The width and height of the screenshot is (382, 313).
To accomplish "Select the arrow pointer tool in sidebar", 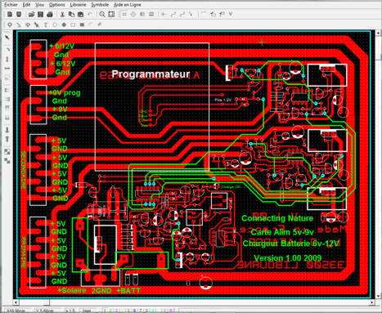I will tap(7, 38).
